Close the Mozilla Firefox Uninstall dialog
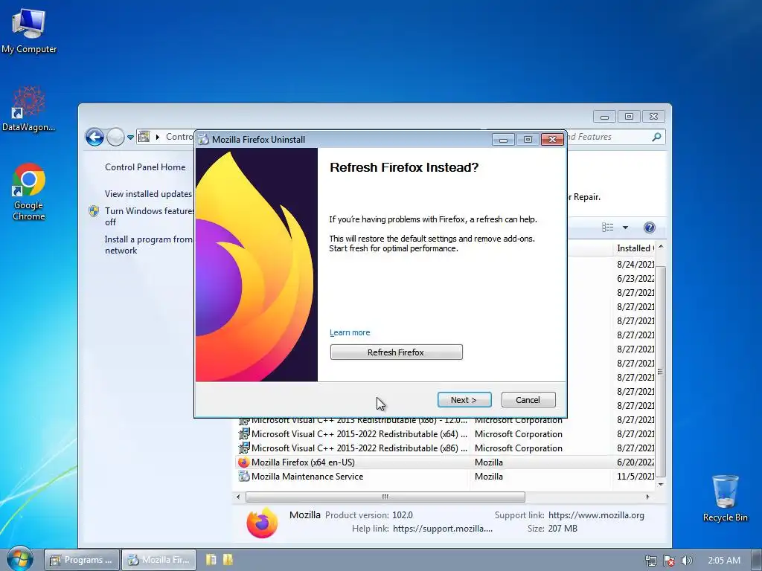The width and height of the screenshot is (762, 571). [x=553, y=139]
